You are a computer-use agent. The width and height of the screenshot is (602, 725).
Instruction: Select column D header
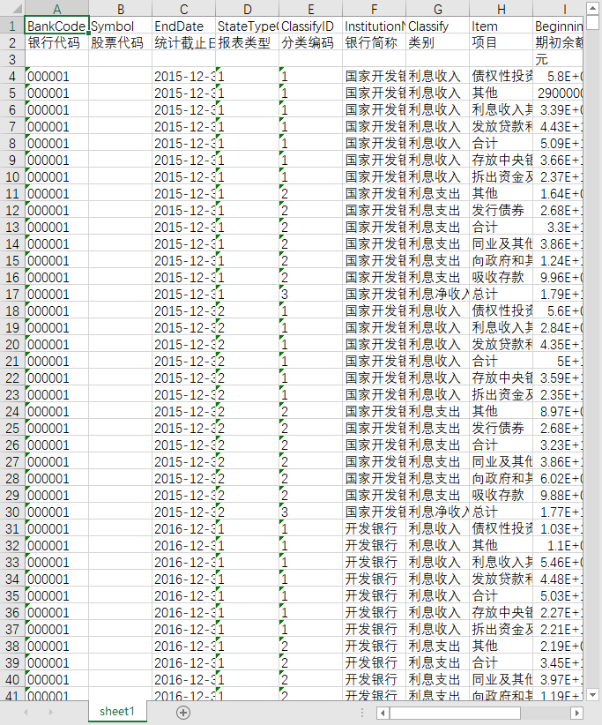coord(247,9)
